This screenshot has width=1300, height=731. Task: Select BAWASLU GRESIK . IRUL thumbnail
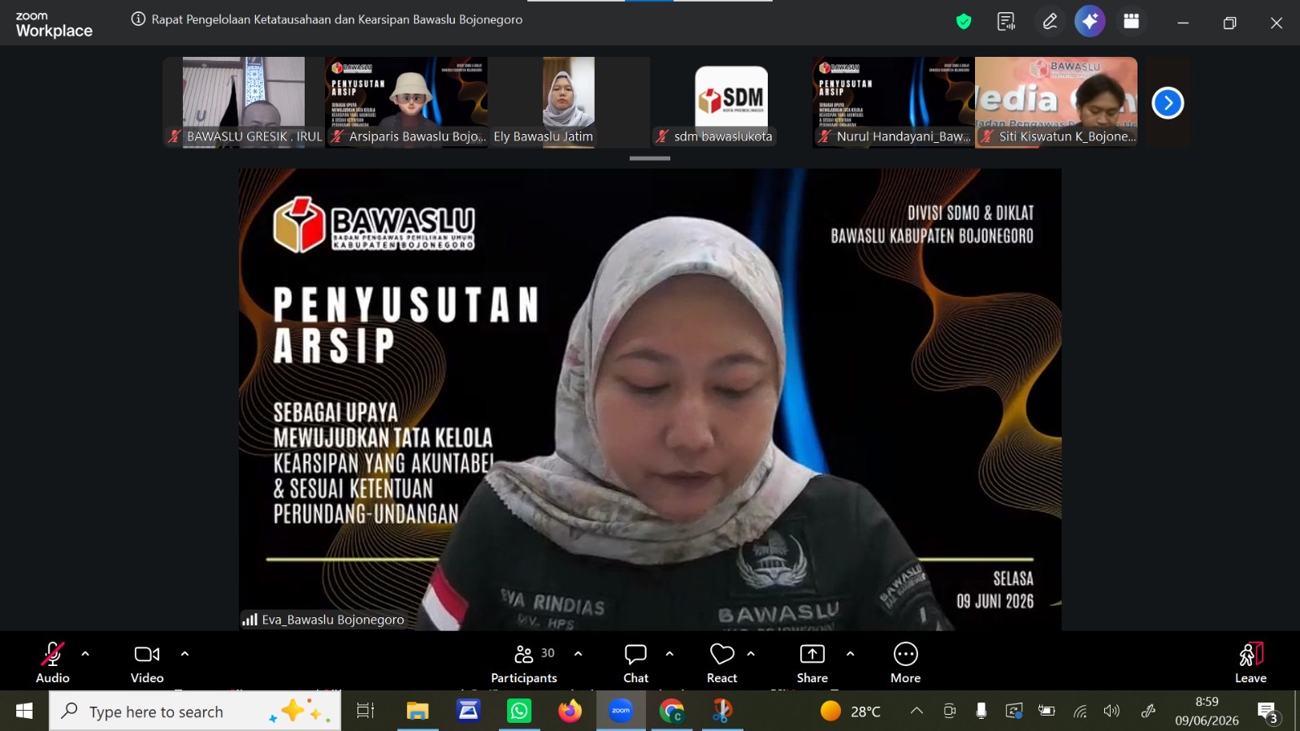[244, 102]
